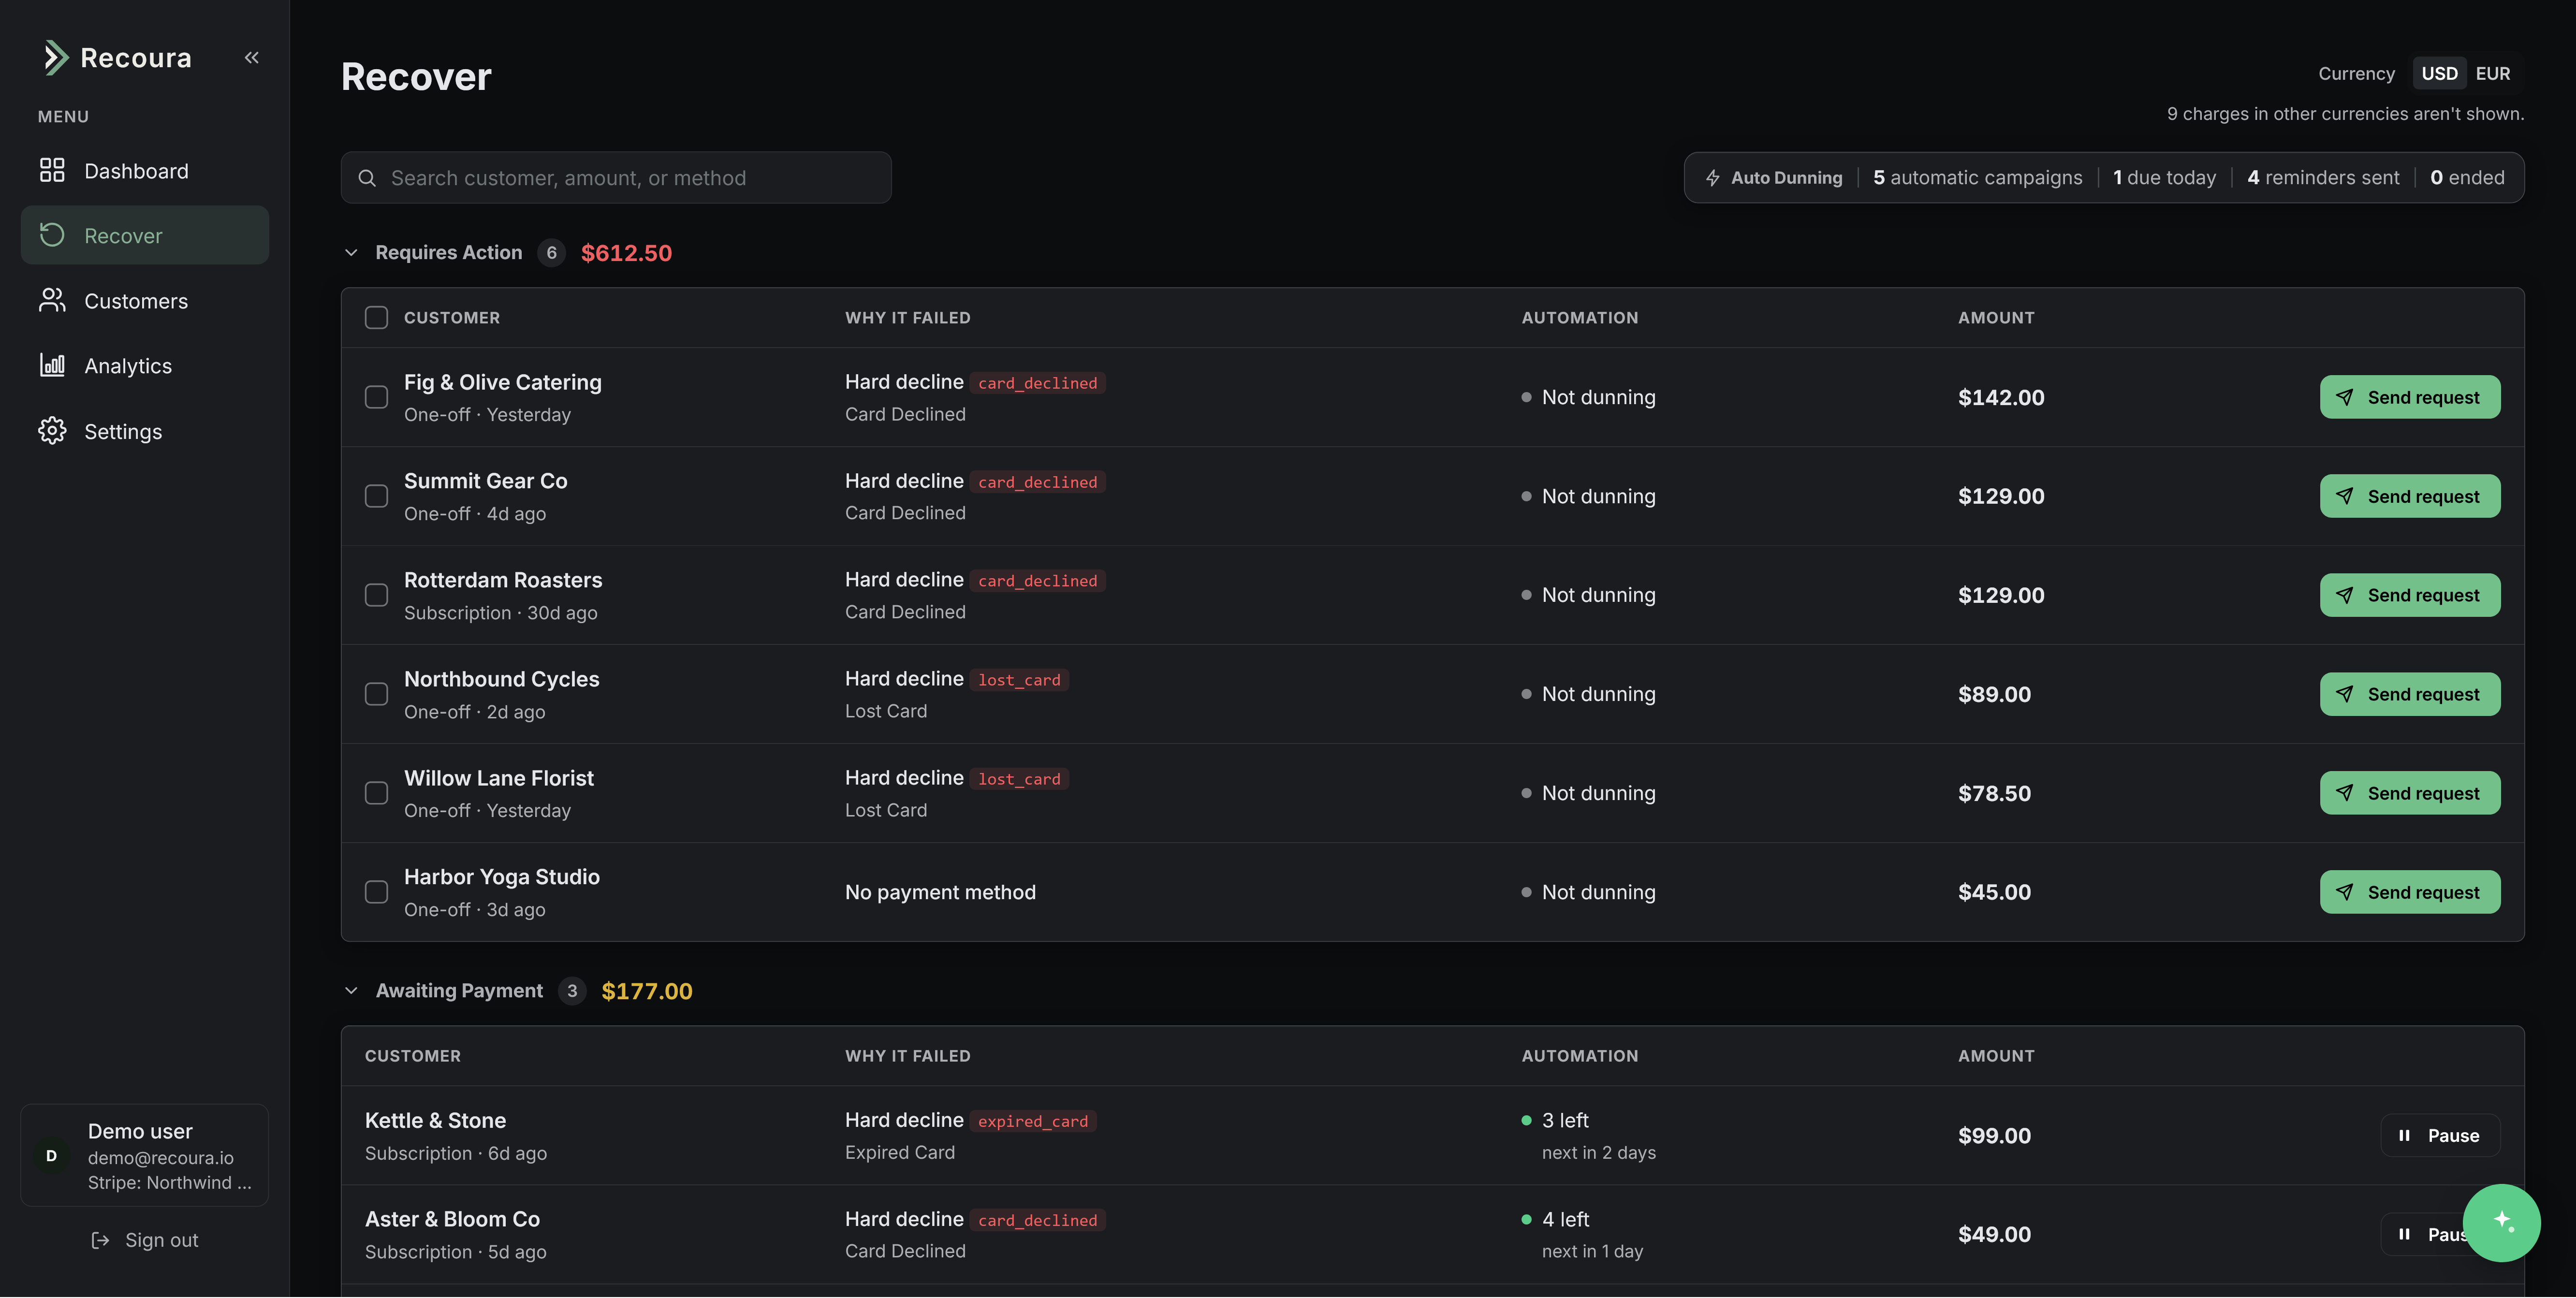
Task: Click the Recover circular arrow icon
Action: (x=52, y=235)
